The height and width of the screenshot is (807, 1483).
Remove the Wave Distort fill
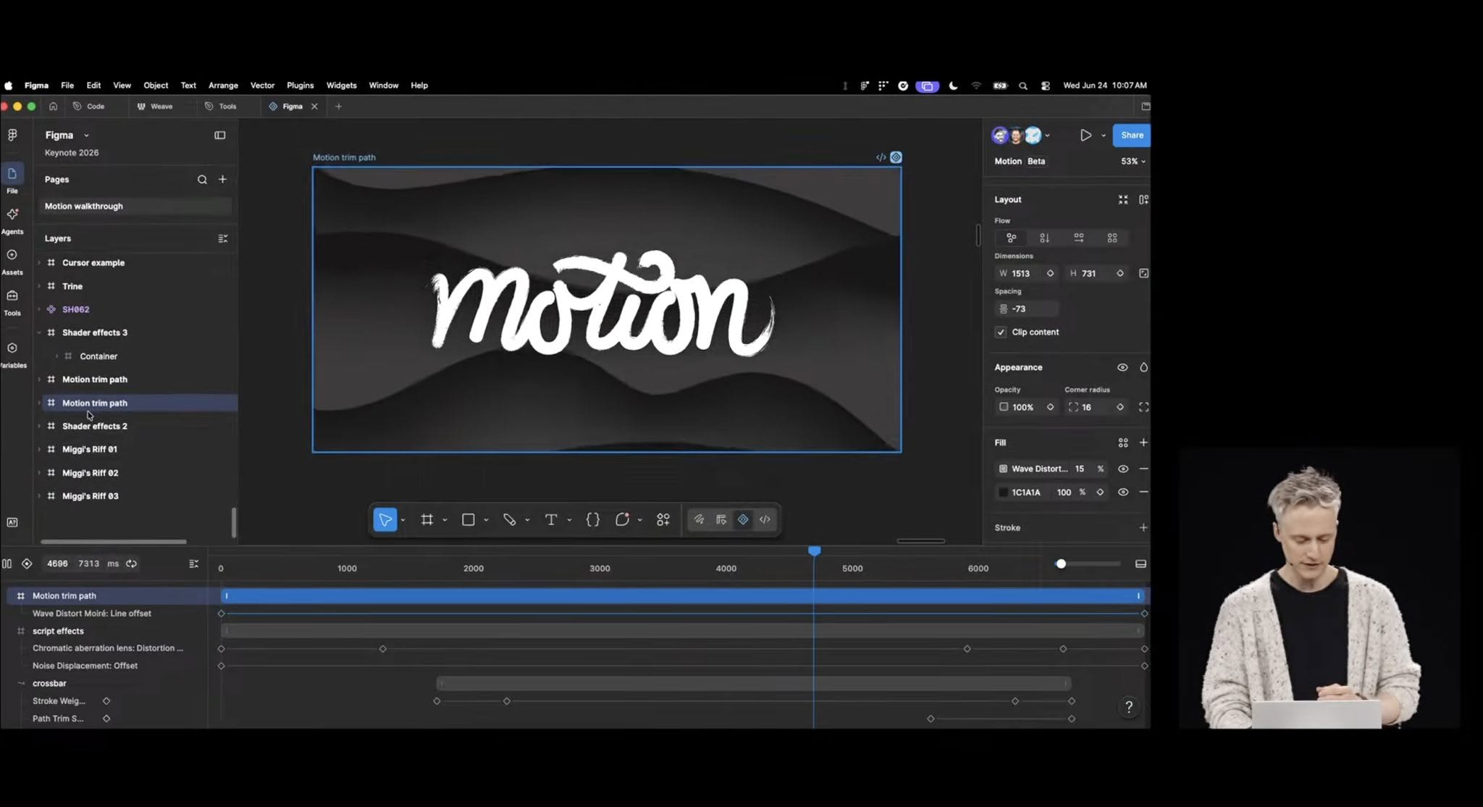pyautogui.click(x=1143, y=469)
